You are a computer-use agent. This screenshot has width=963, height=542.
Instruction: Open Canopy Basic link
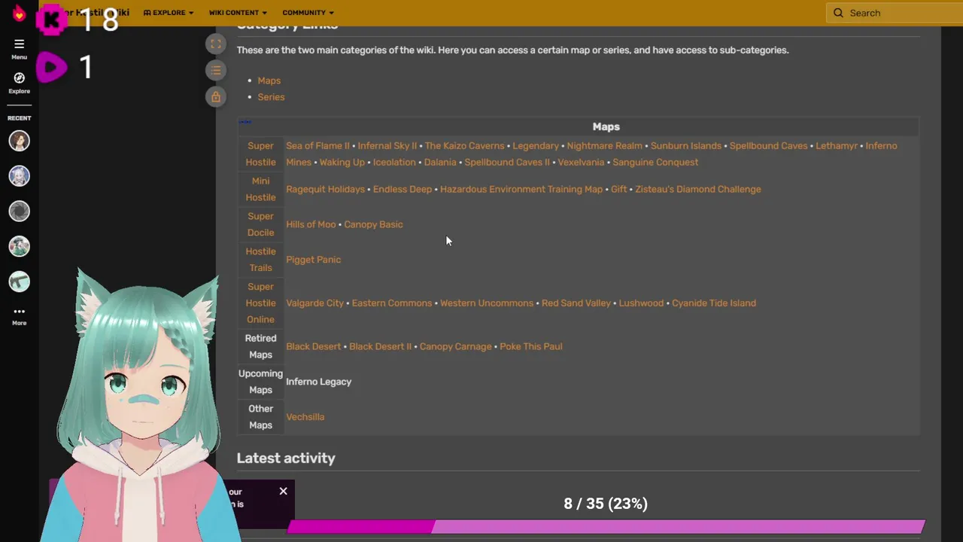[x=373, y=224]
